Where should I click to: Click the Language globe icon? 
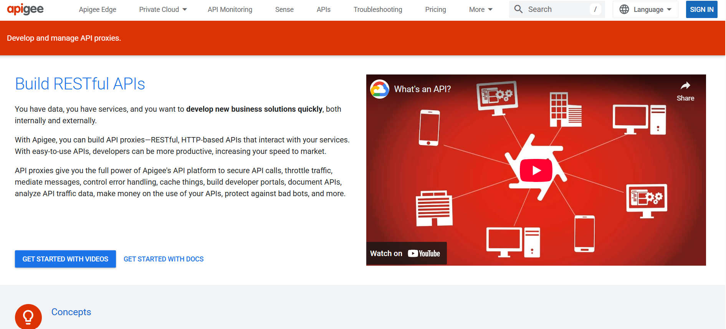(624, 9)
